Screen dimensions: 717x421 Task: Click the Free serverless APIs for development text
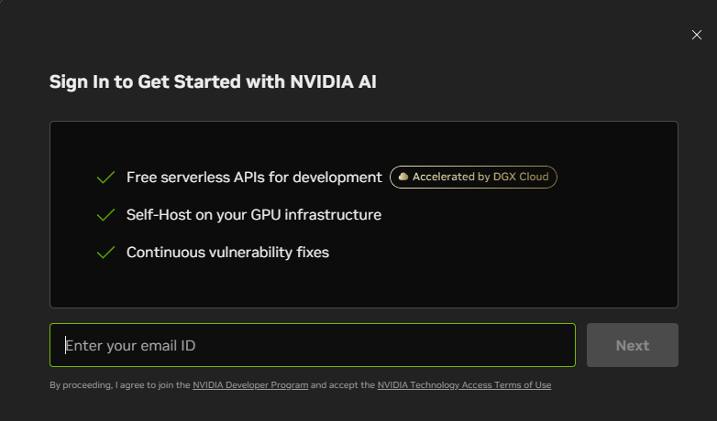[x=253, y=178]
